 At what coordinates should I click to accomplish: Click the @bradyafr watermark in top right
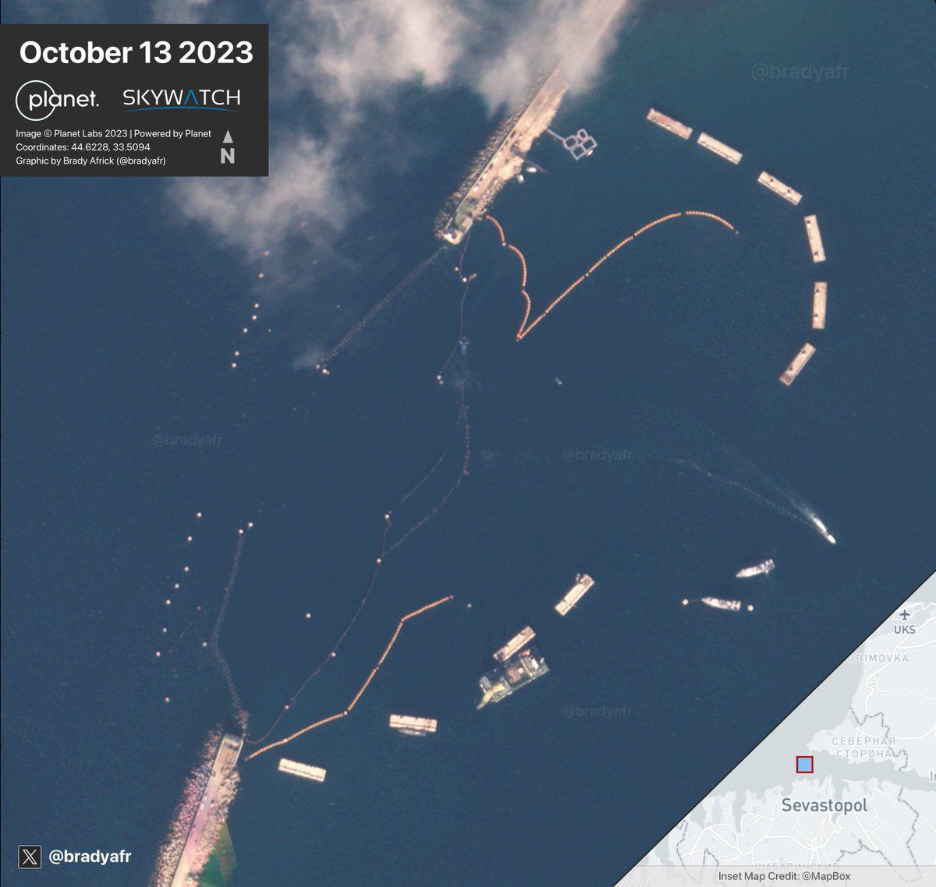799,72
